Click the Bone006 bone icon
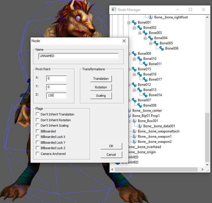 tap(162, 48)
